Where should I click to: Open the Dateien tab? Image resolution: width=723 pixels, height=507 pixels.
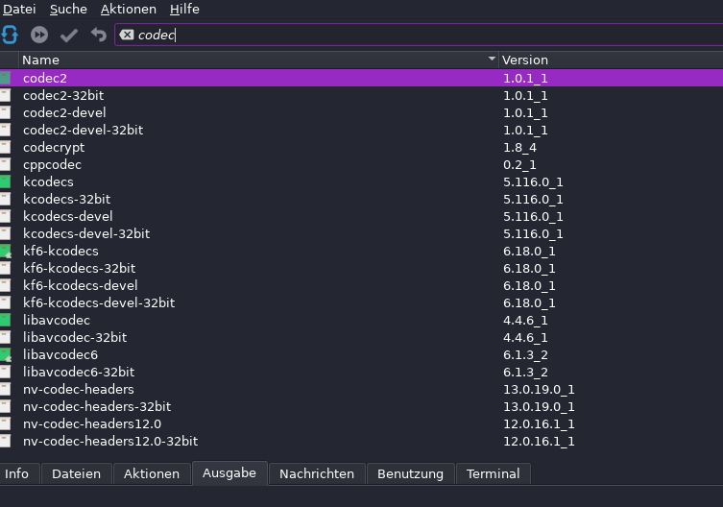coord(76,473)
